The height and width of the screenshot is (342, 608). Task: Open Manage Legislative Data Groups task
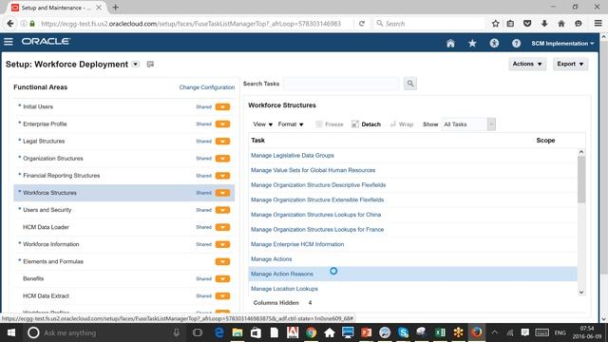point(292,155)
